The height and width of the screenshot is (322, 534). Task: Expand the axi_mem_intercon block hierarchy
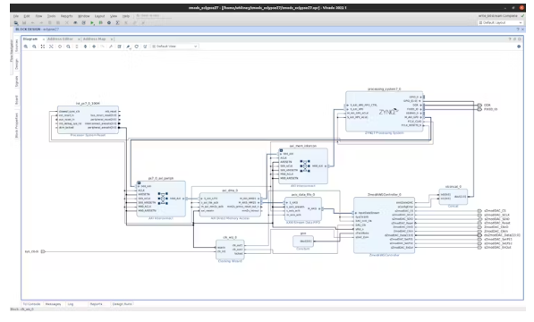[x=281, y=150]
